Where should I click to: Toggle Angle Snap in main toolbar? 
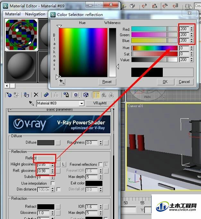pyautogui.click(x=154, y=6)
